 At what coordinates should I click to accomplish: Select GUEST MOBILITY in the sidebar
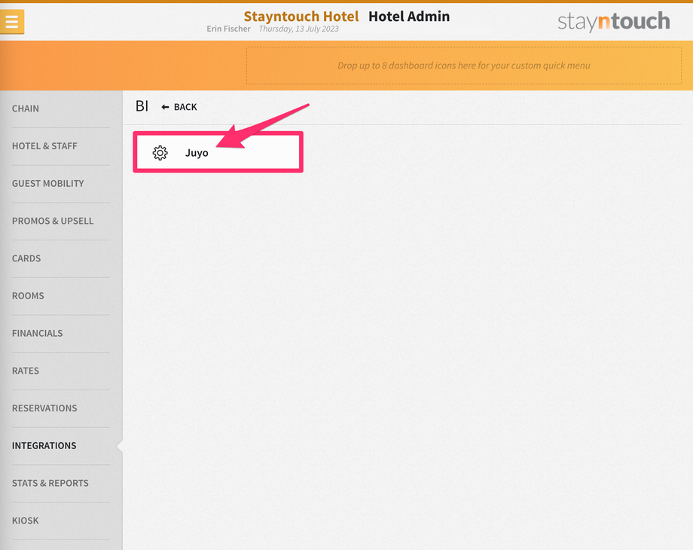tap(47, 184)
